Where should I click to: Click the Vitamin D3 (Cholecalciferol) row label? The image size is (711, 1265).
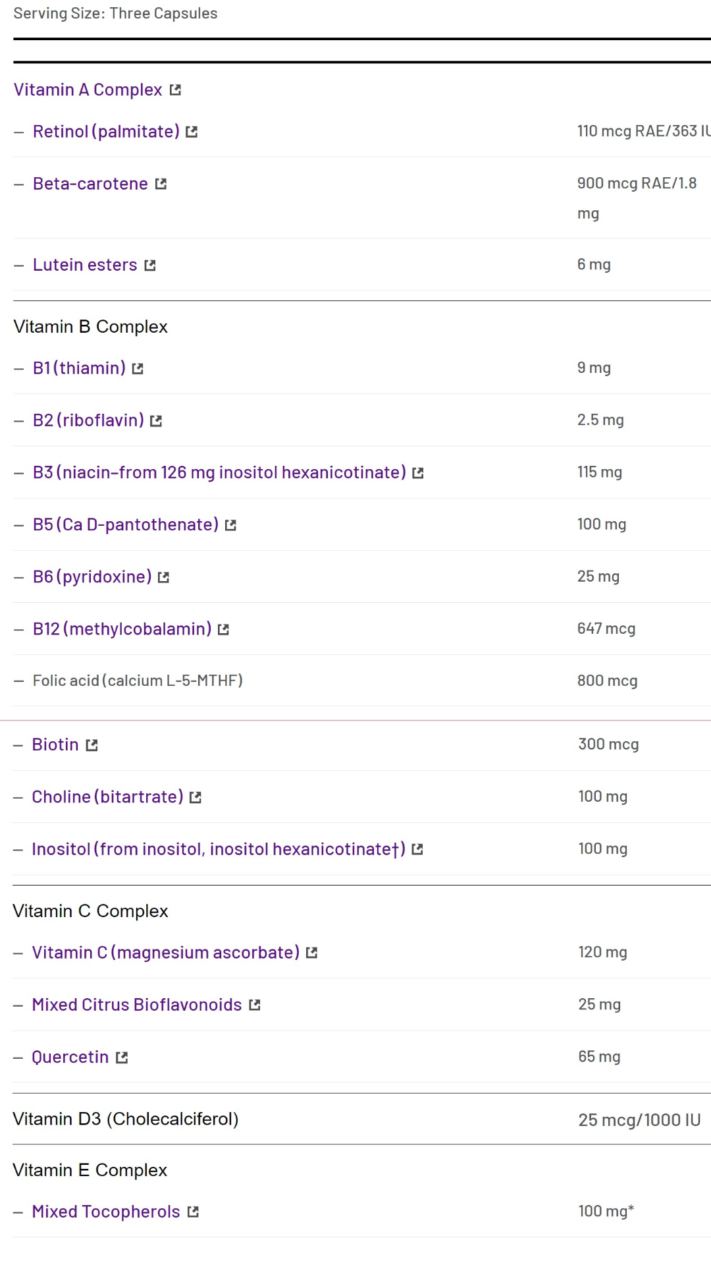pos(126,1119)
